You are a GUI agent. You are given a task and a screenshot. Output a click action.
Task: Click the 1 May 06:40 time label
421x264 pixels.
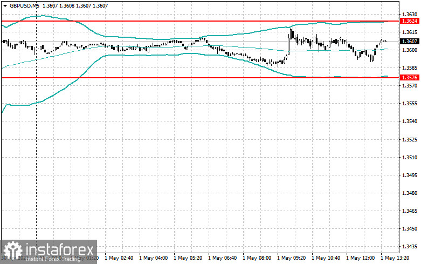222,258
